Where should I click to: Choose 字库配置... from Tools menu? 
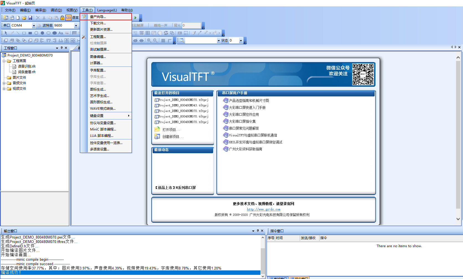(x=106, y=70)
